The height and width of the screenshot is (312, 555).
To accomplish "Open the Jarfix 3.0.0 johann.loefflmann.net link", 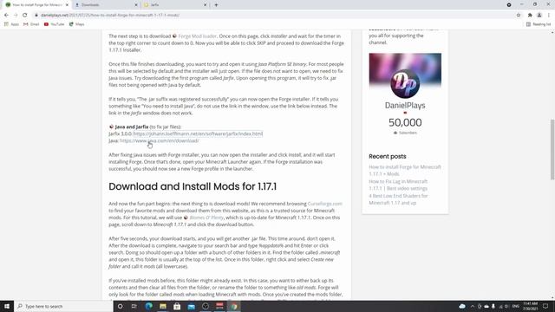I will pos(198,133).
